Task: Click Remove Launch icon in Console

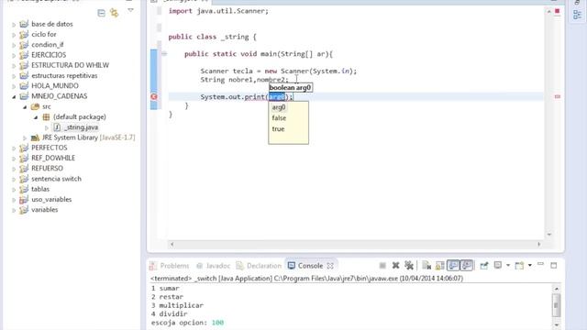Action: click(395, 266)
